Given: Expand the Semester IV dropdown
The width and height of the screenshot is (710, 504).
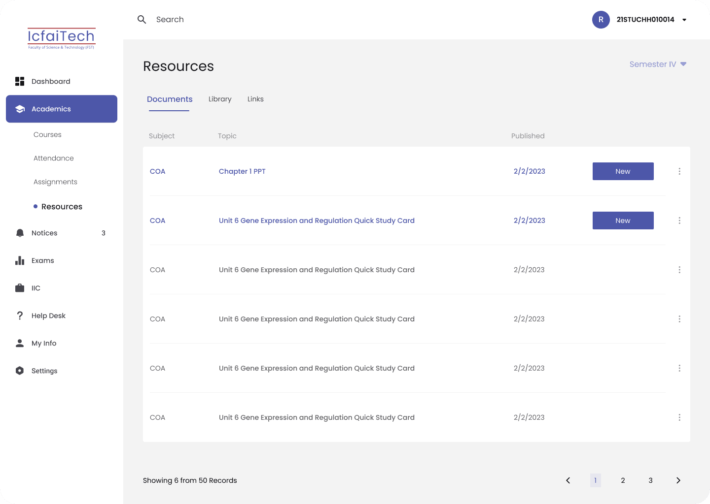Looking at the screenshot, I should [658, 64].
